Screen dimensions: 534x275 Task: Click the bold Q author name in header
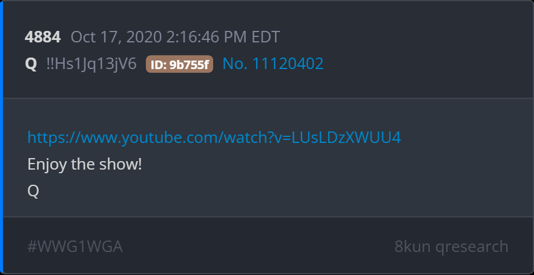coord(31,64)
